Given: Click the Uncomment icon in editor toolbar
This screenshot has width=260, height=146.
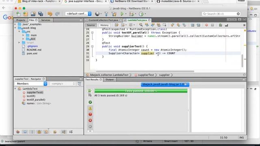Looking at the screenshot, I should (226, 25).
